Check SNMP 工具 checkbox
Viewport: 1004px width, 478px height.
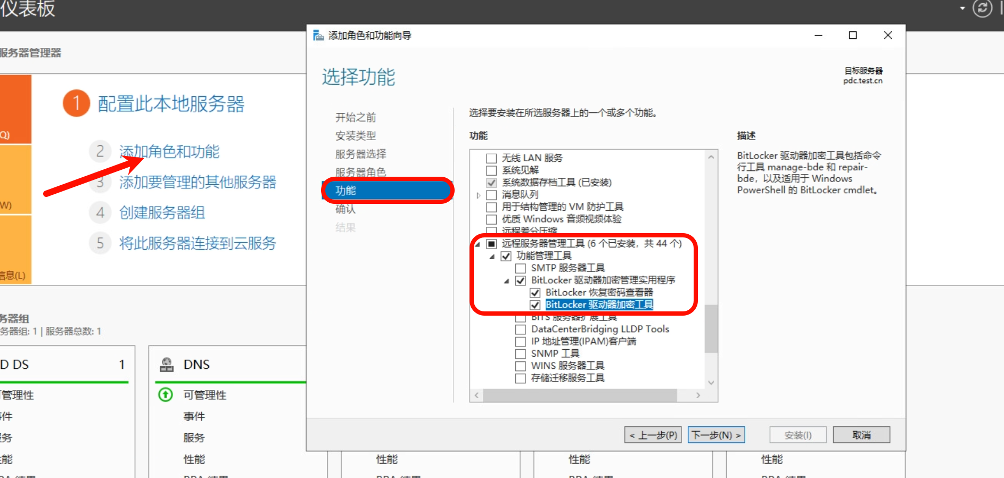521,354
